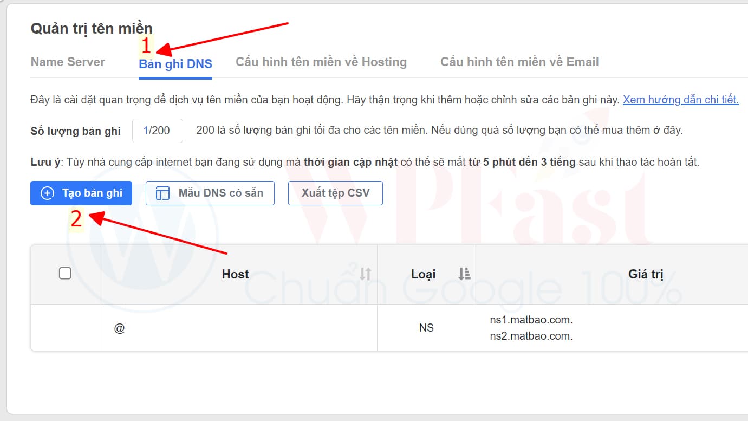Go to Cấu hình tên miền về Hosting tab

pyautogui.click(x=321, y=62)
